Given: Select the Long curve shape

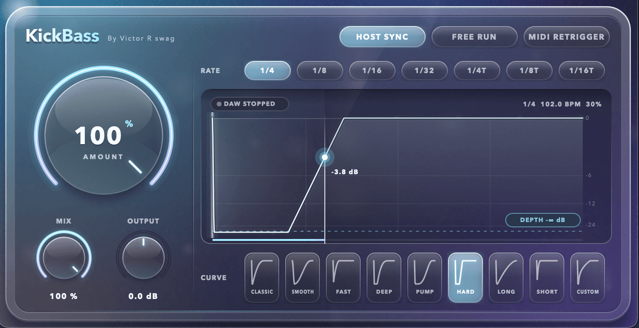Looking at the screenshot, I should pos(506,278).
